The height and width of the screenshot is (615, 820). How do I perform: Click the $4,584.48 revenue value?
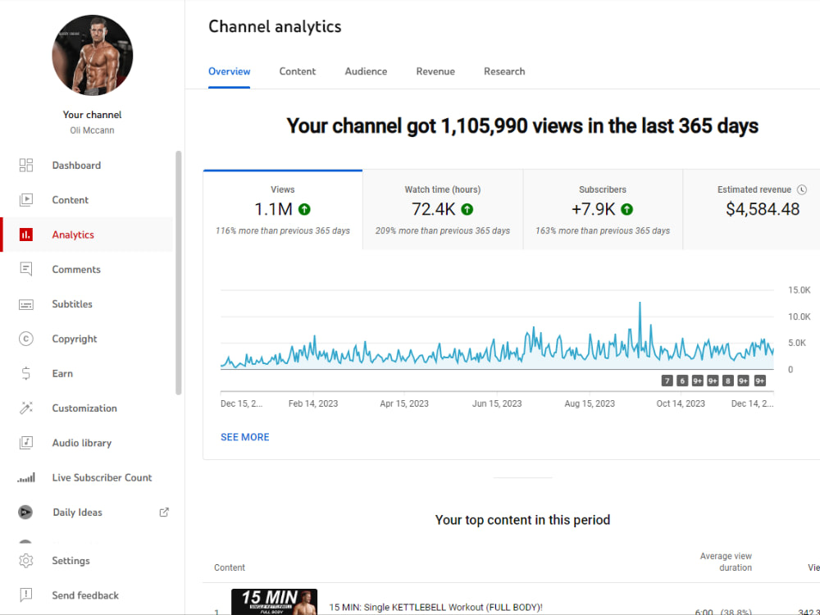tap(763, 209)
